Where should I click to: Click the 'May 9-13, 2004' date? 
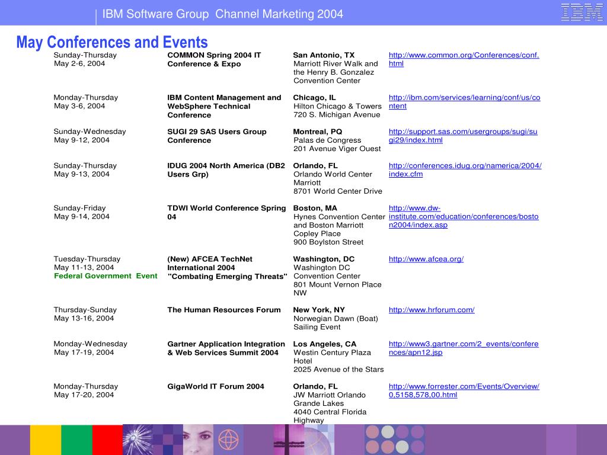point(82,174)
